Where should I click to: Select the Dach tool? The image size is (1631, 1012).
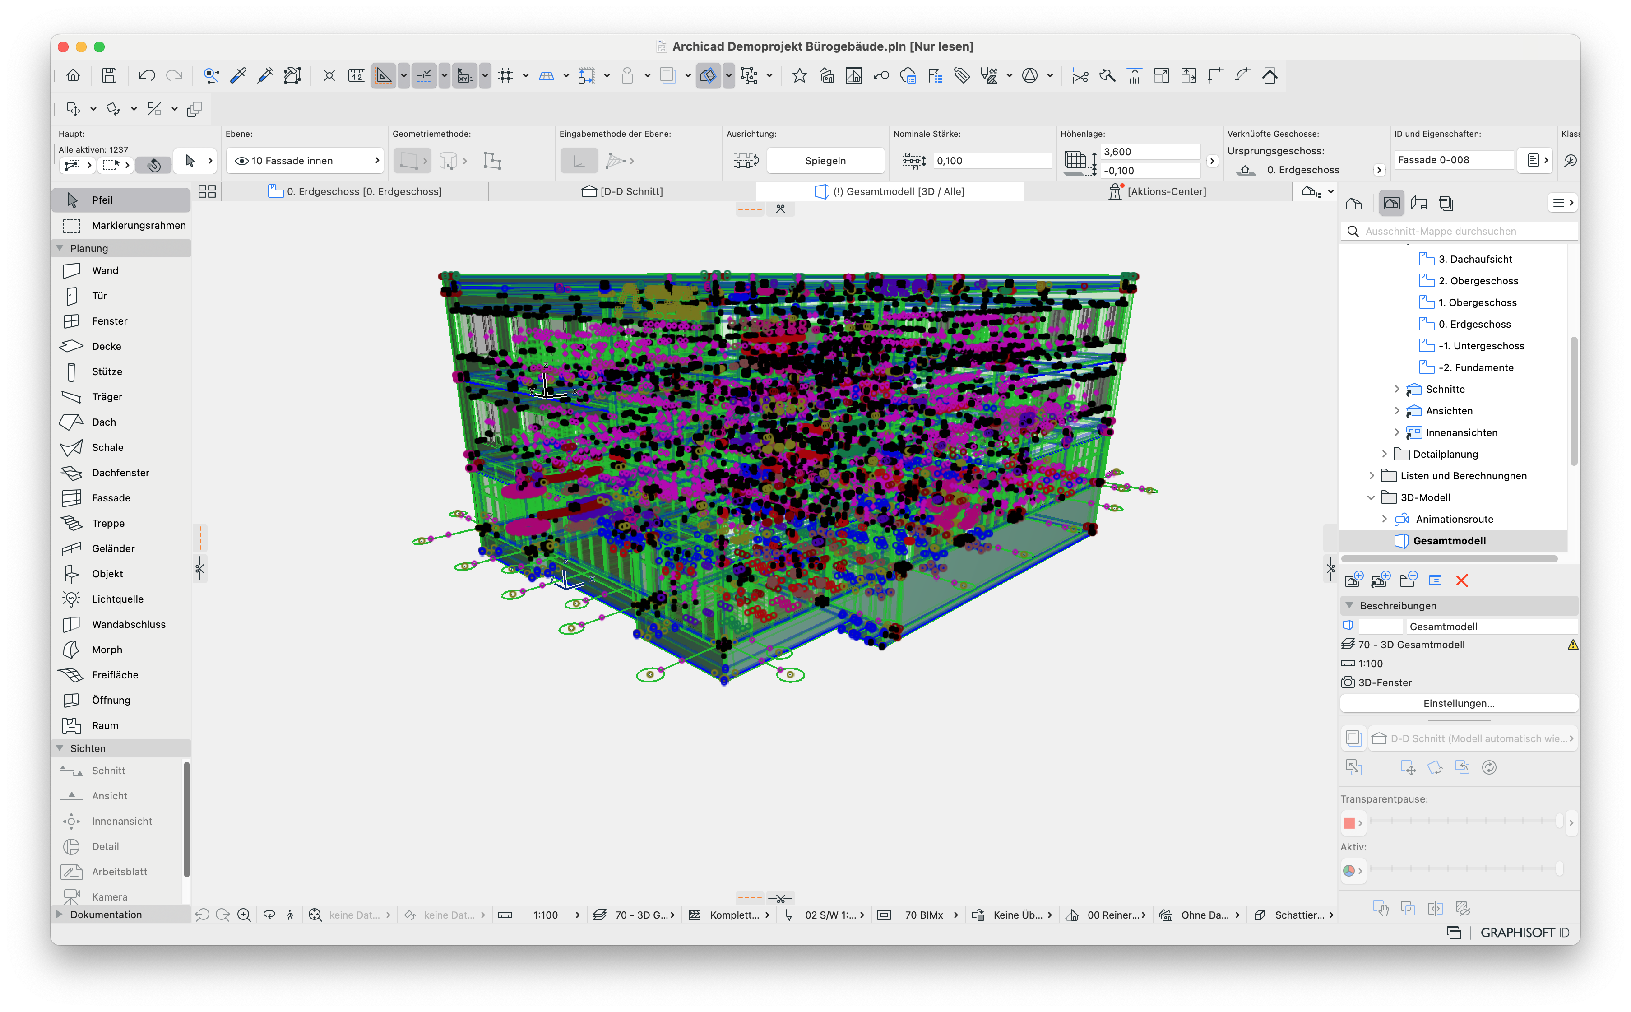(x=120, y=422)
